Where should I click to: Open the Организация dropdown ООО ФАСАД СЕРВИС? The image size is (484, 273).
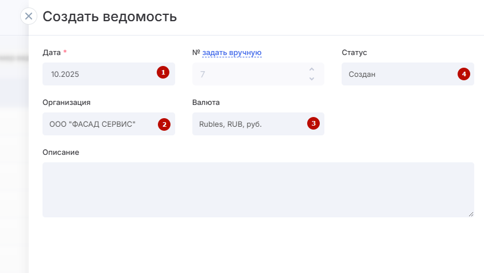point(98,124)
